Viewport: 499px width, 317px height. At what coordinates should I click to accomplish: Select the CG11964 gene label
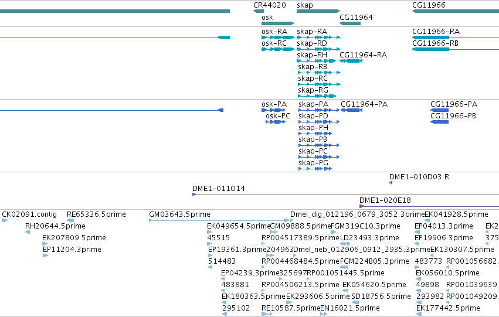tap(356, 17)
